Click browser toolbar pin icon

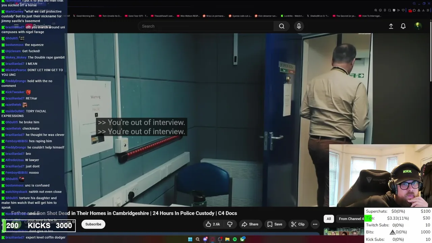pyautogui.click(x=385, y=10)
